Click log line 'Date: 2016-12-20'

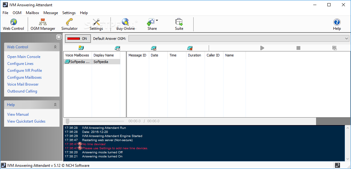coord(95,132)
